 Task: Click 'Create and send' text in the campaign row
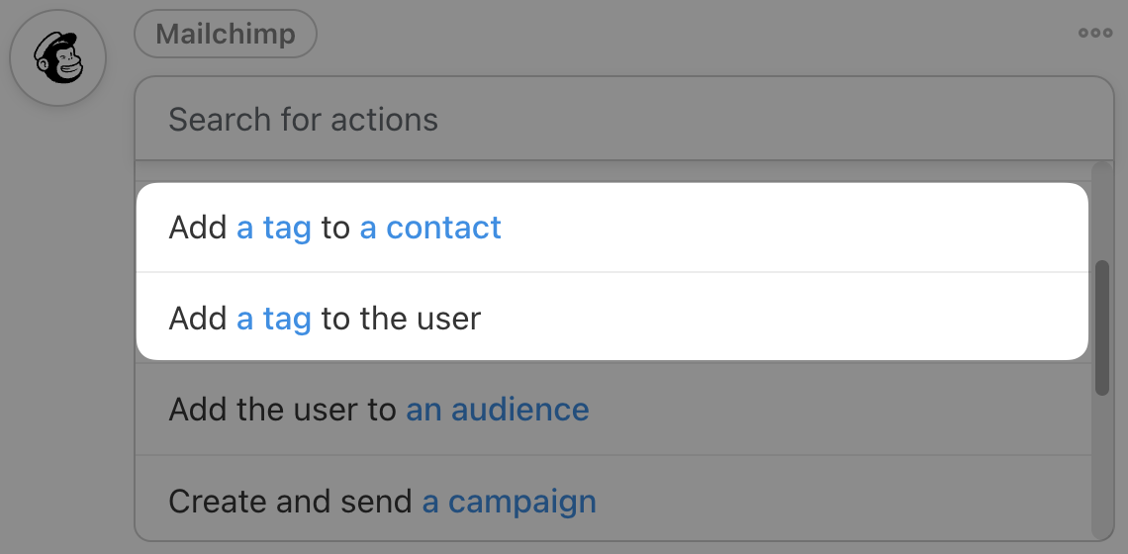pos(290,502)
